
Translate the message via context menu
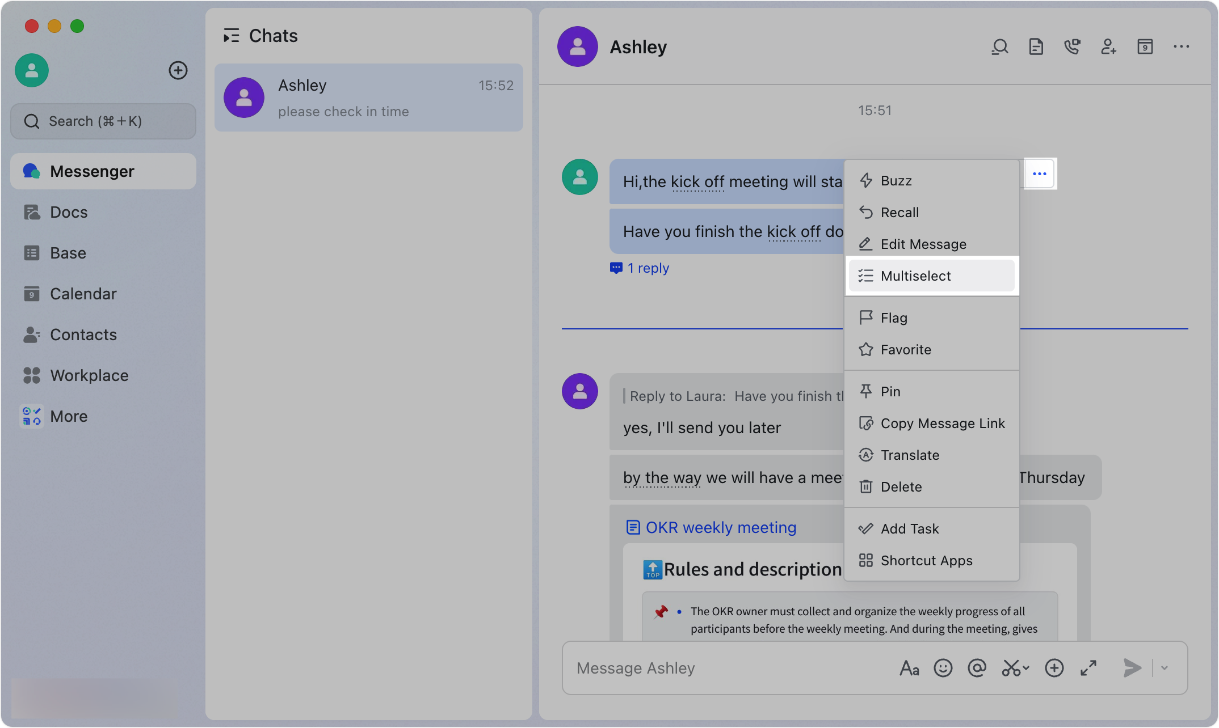910,455
